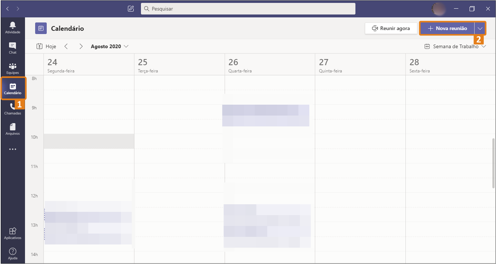This screenshot has height=264, width=496.
Task: Open Monday 12h30 blurred event
Action: (88, 223)
